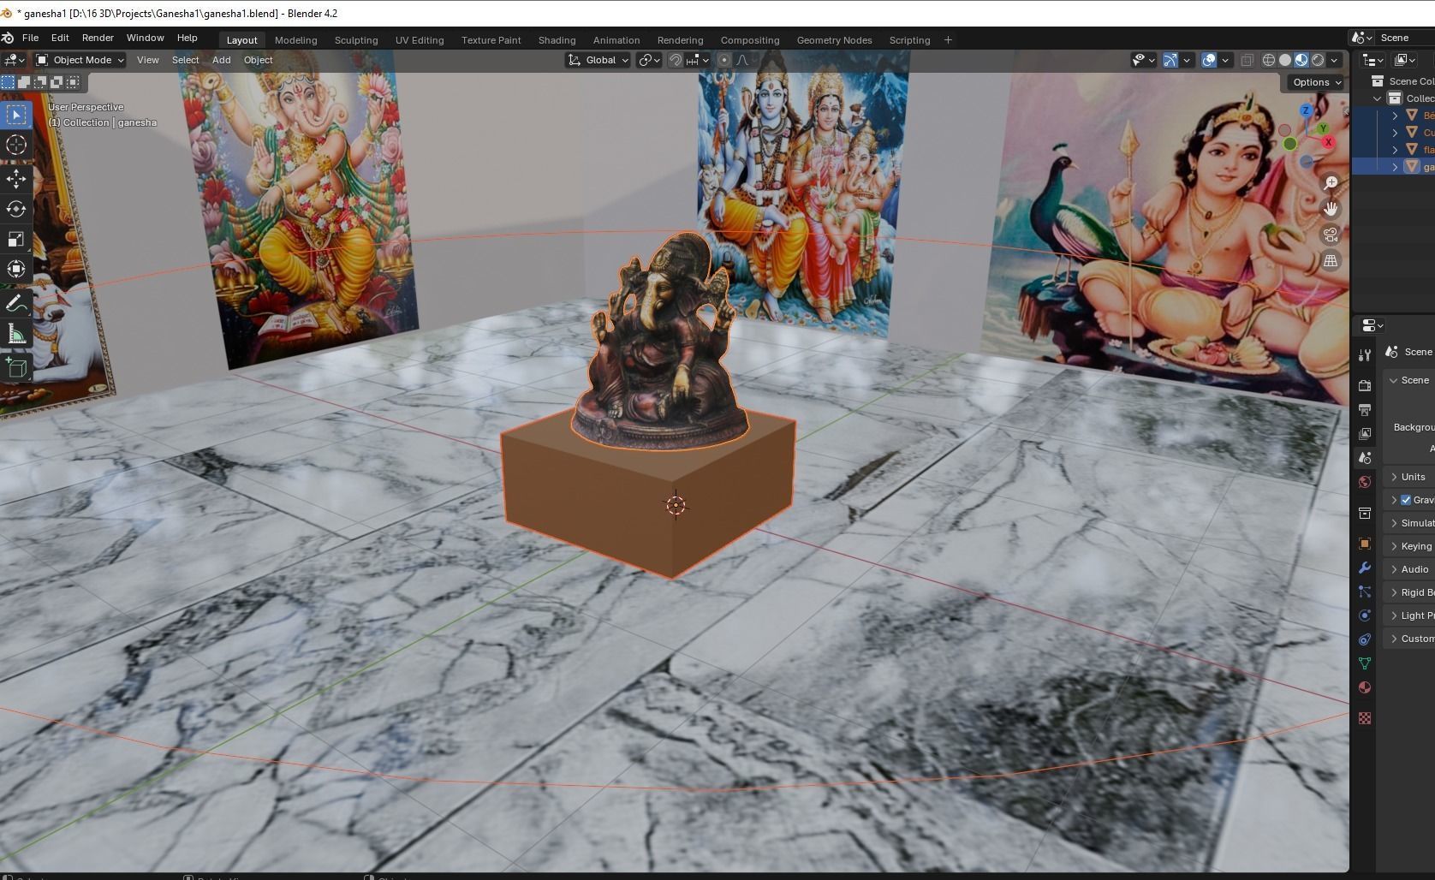
Task: Toggle the Gravity checkbox
Action: pos(1406,500)
